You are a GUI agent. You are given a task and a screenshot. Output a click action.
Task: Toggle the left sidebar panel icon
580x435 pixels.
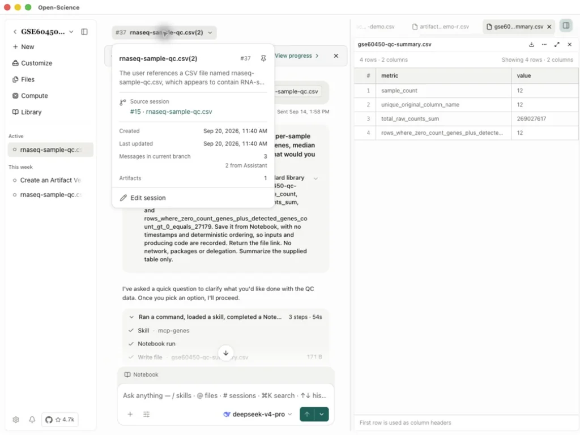84,32
